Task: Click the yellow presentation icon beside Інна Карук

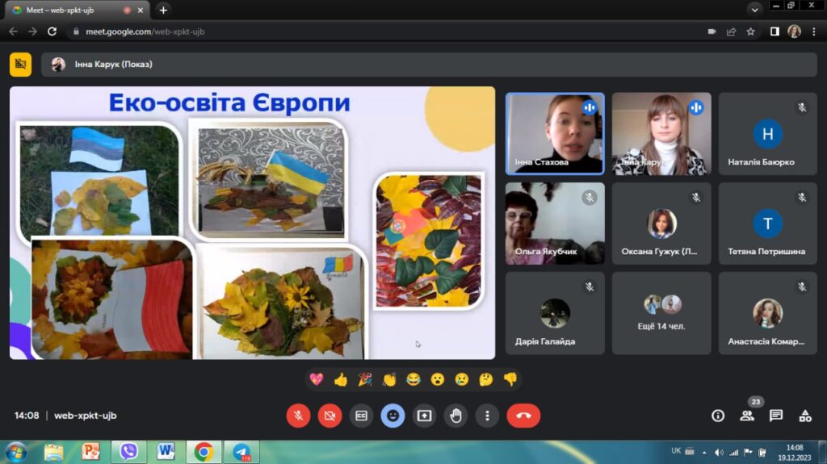Action: click(x=20, y=65)
